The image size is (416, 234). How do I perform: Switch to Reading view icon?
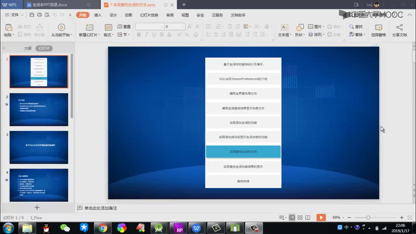(x=308, y=217)
